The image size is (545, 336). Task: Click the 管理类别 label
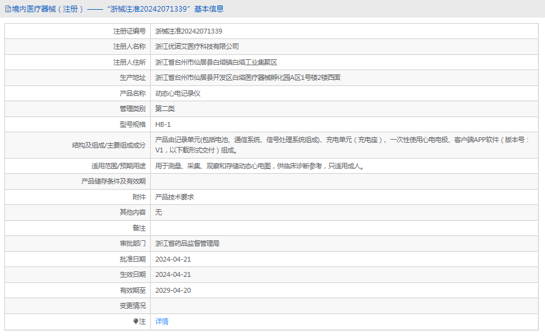pyautogui.click(x=133, y=109)
